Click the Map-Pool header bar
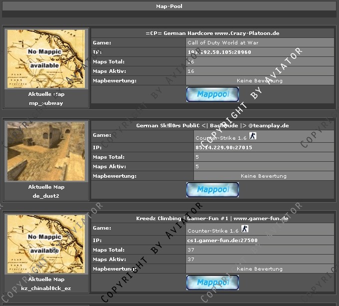The width and height of the screenshot is (339, 306). tap(169, 6)
